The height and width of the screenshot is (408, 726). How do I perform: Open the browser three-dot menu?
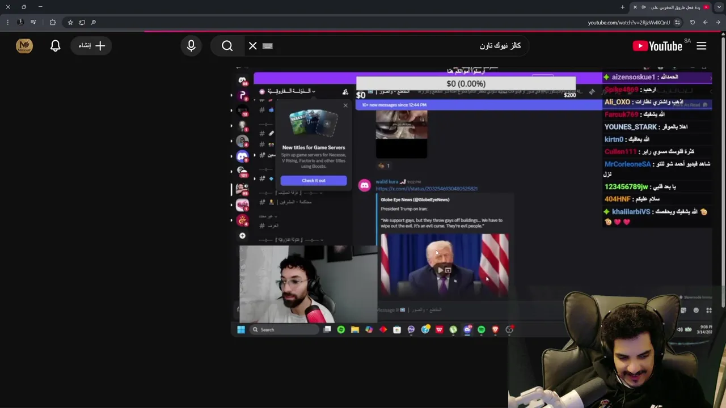coord(7,23)
